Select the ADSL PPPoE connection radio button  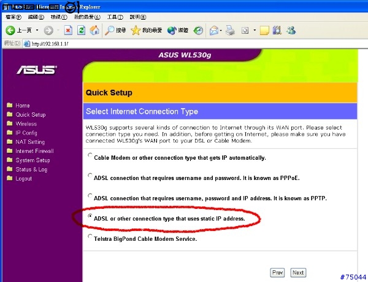point(90,175)
